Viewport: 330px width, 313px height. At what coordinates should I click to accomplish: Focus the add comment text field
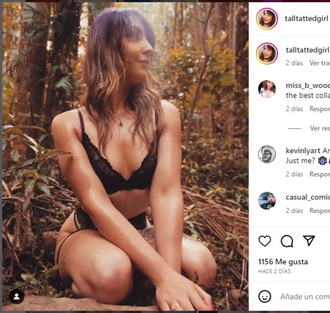pyautogui.click(x=305, y=296)
